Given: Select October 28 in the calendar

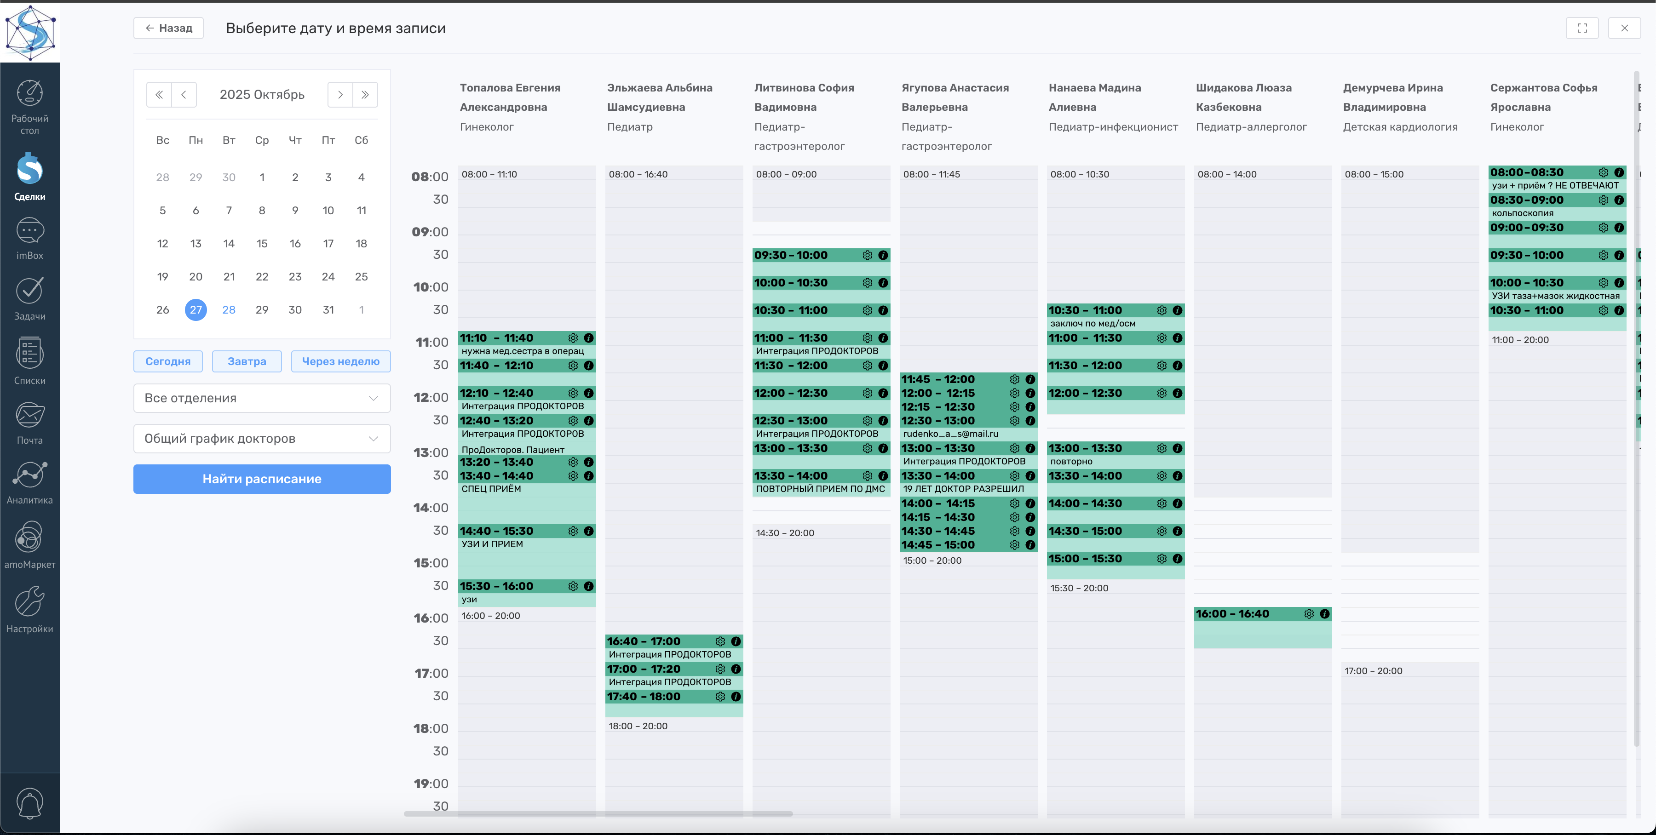Looking at the screenshot, I should [x=229, y=310].
